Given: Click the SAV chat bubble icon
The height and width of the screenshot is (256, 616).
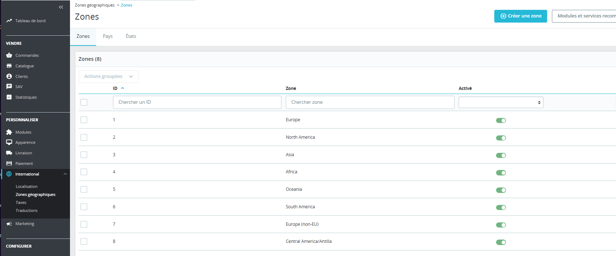Looking at the screenshot, I should coord(9,87).
